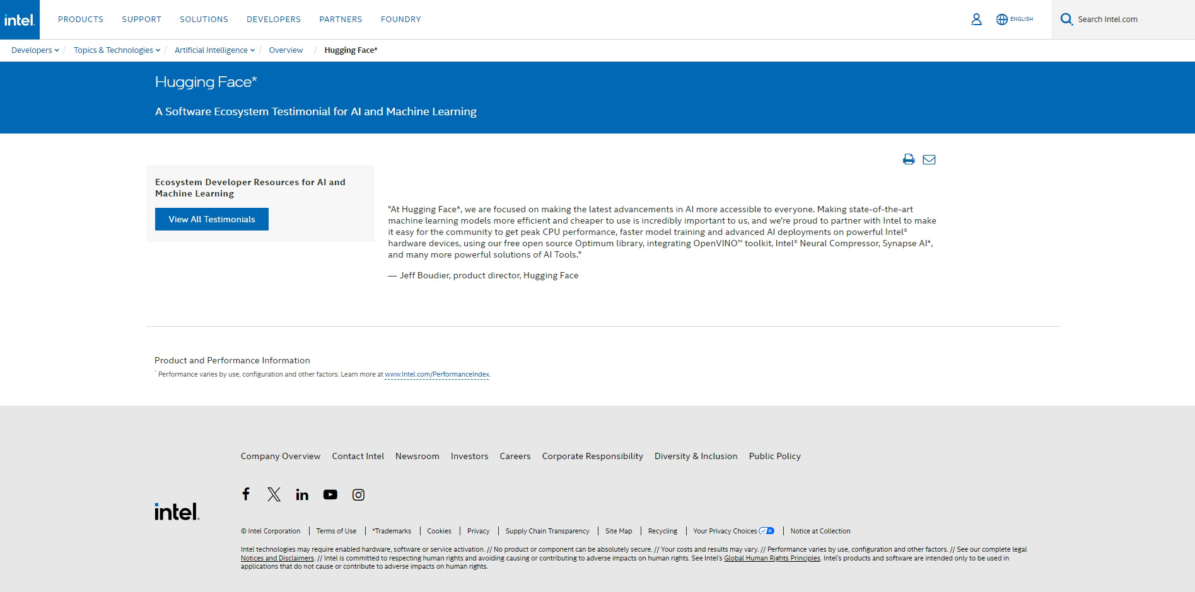Viewport: 1195px width, 592px height.
Task: Open the PRODUCTS menu
Action: 81,20
